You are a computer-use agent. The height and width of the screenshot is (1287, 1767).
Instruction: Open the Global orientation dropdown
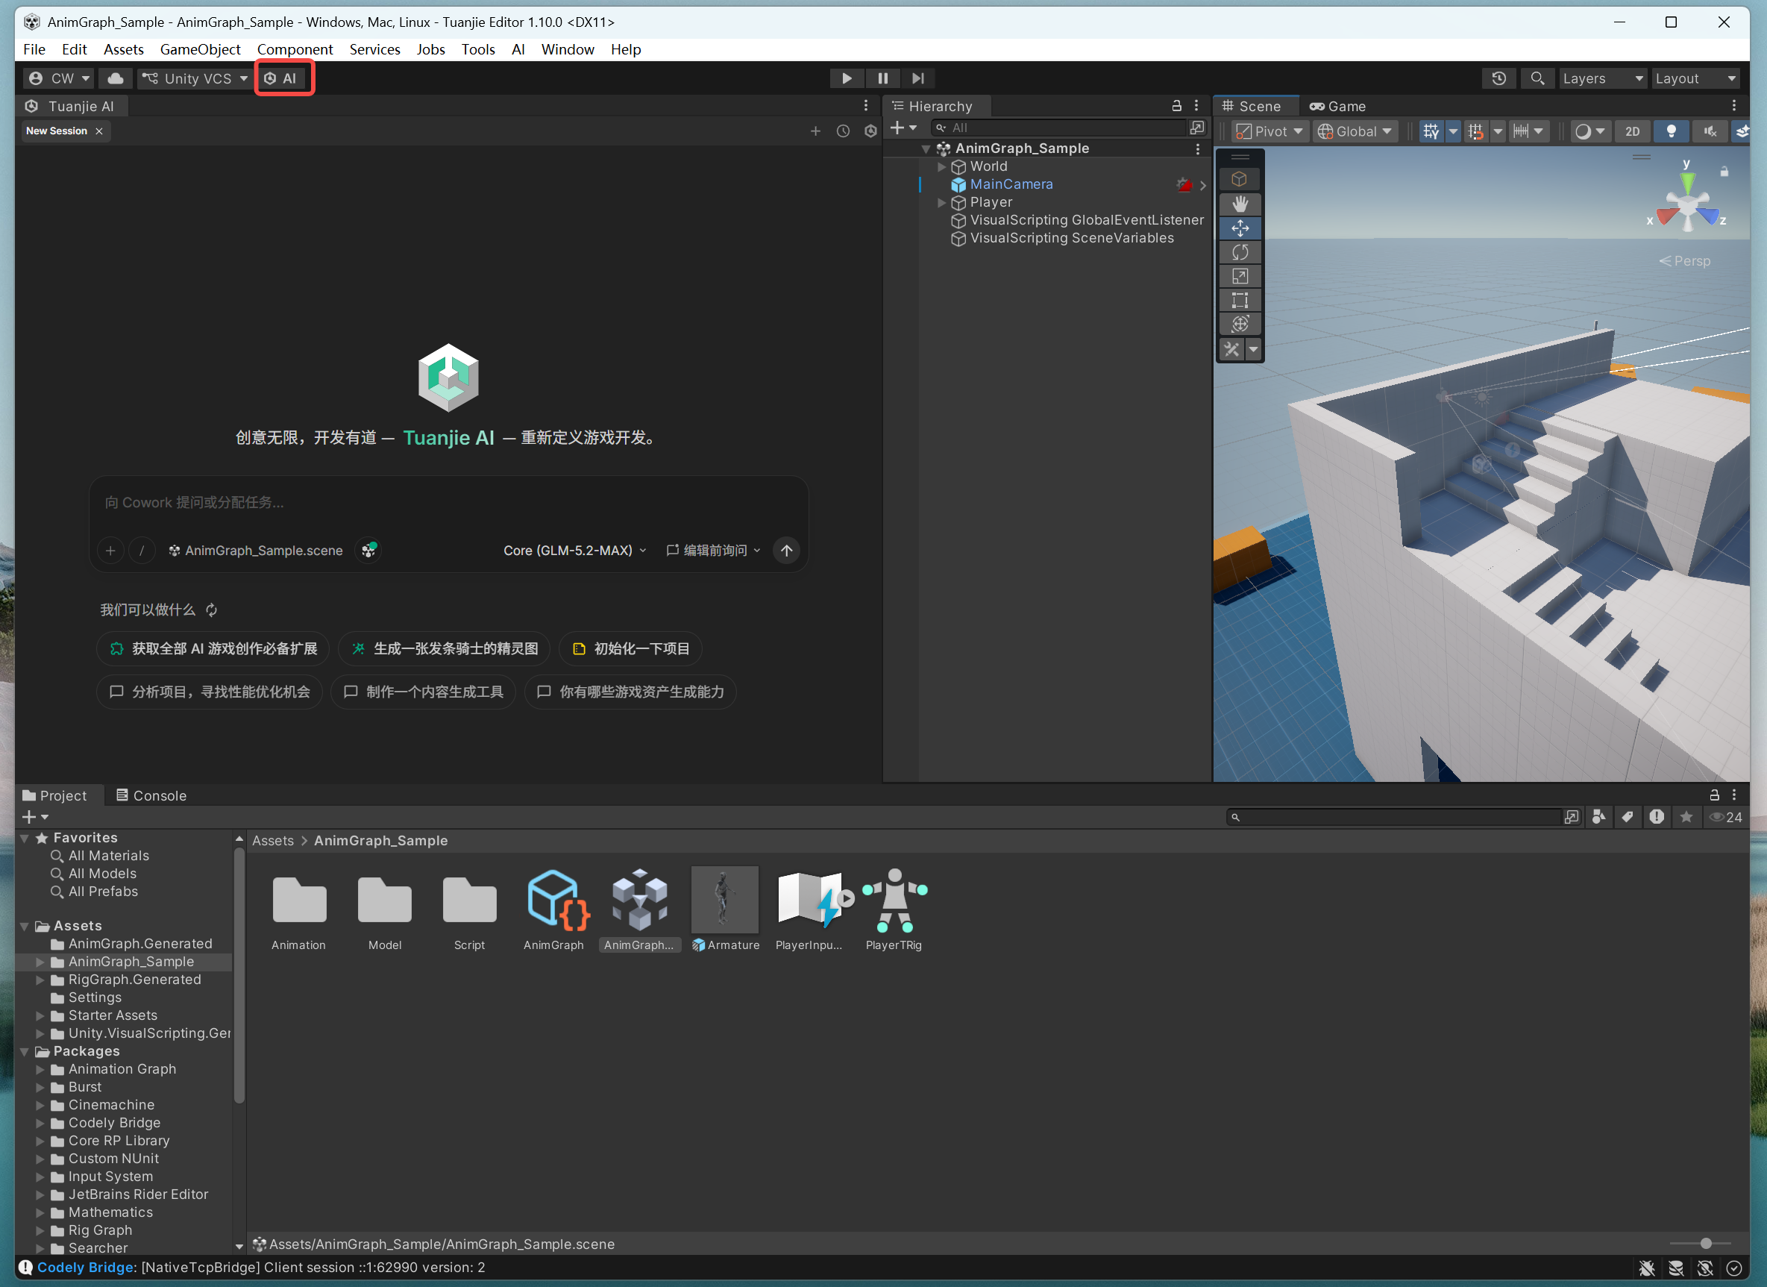(1354, 132)
